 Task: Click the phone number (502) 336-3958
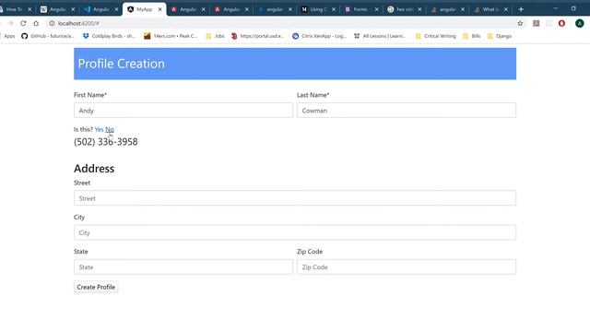pyautogui.click(x=106, y=142)
